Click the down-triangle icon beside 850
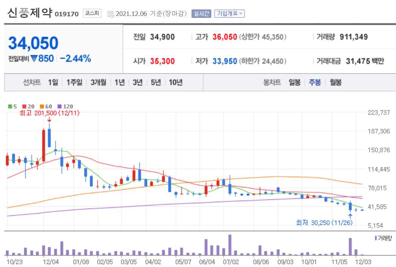The image size is (396, 267). coord(34,59)
